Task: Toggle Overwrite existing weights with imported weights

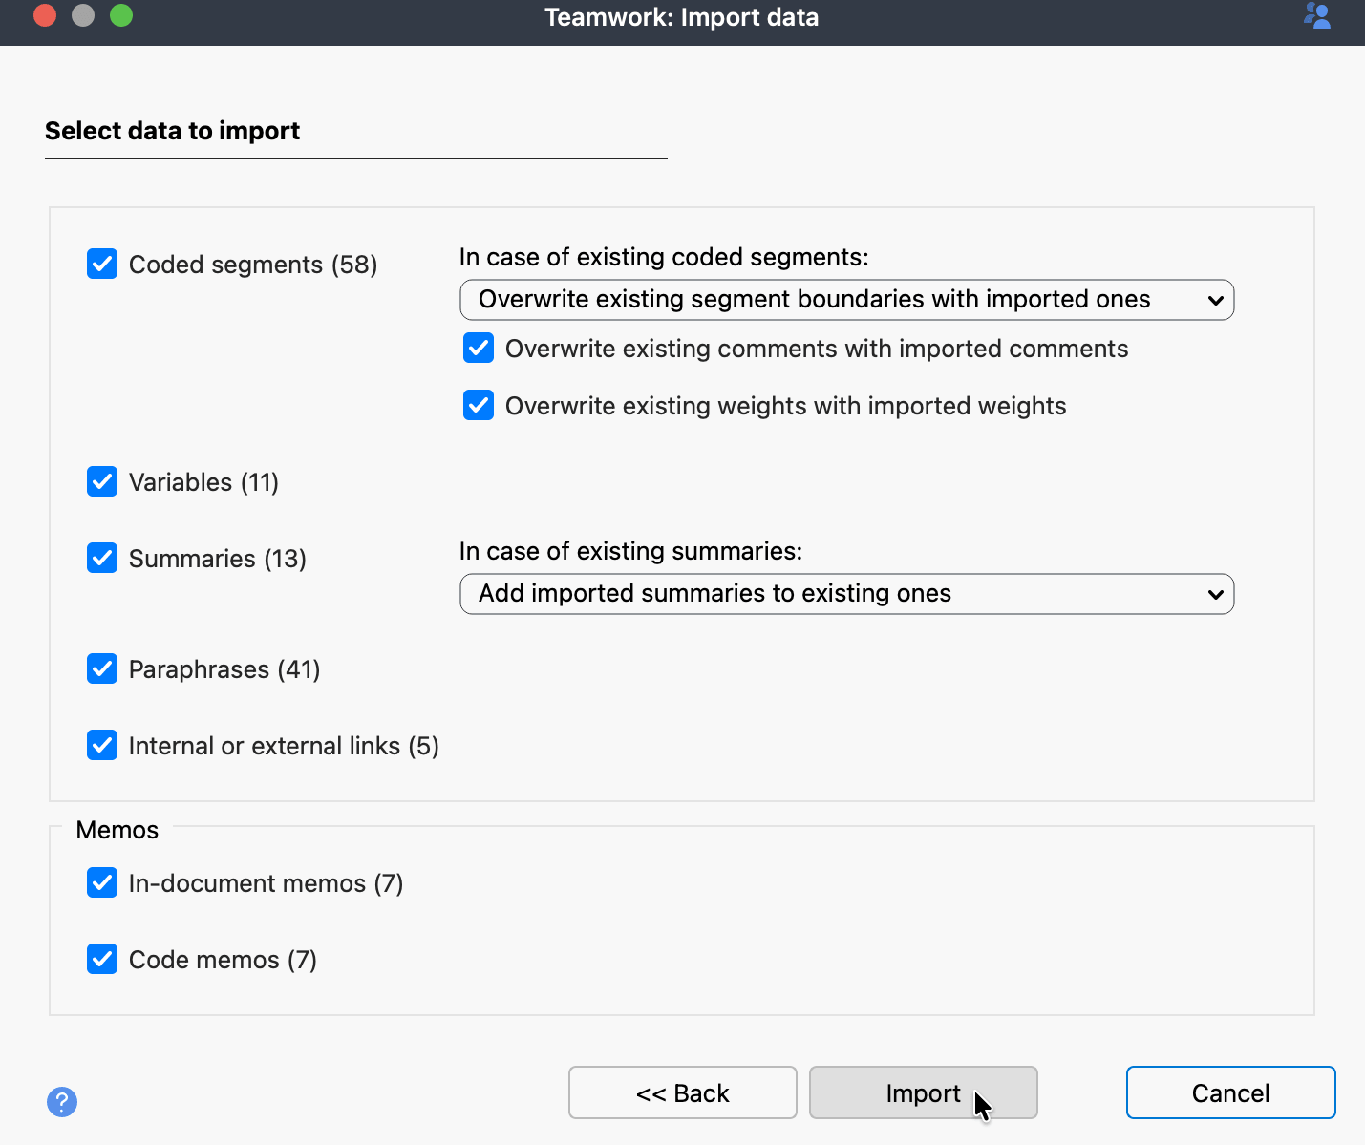Action: click(479, 405)
